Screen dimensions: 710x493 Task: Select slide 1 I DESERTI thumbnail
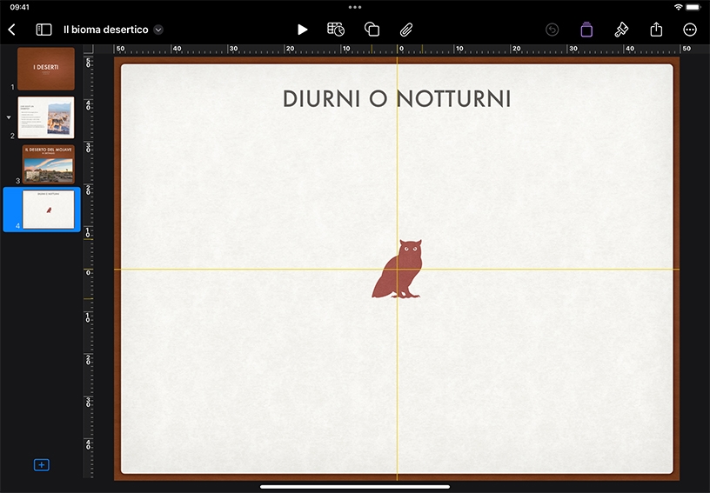(x=46, y=69)
